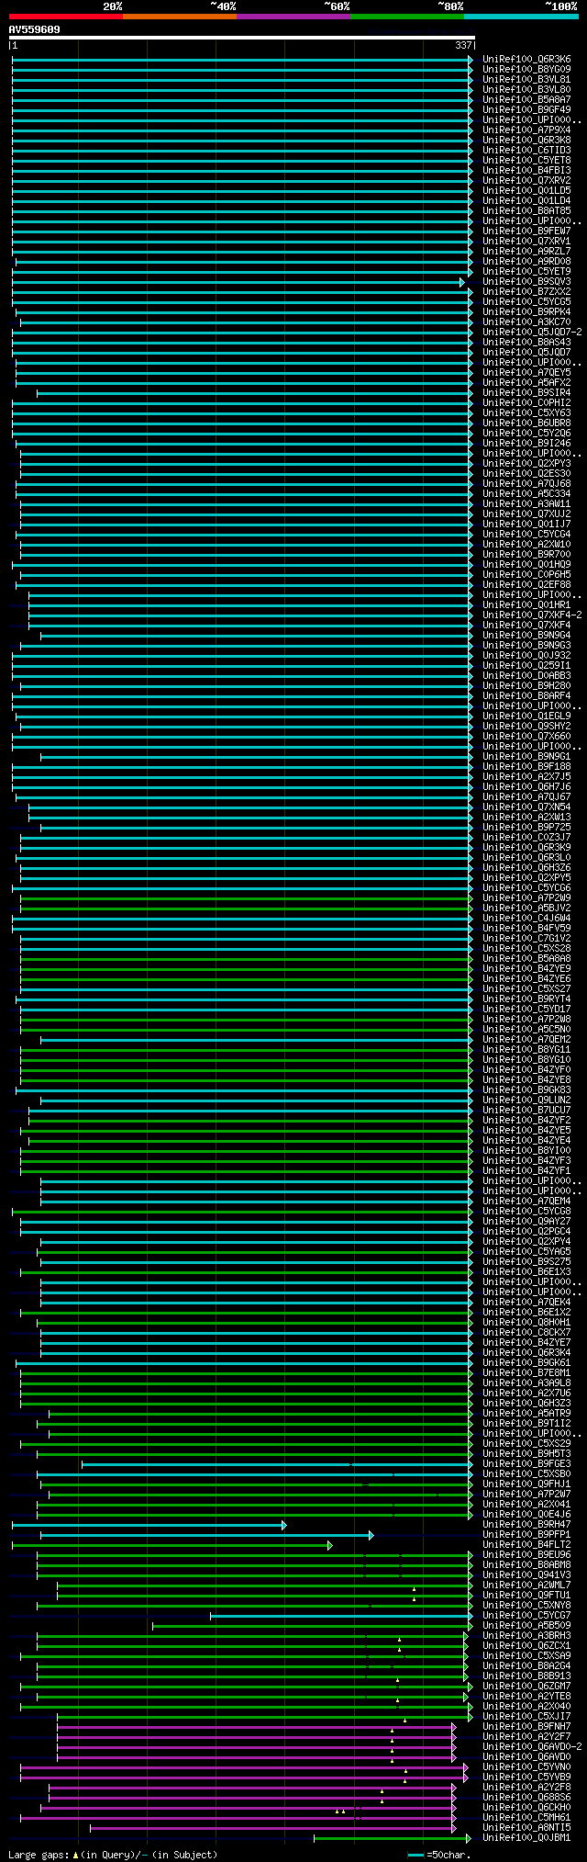587x1862 pixels.
Task: Open the UniRef100_B5A8A7 hit link
Action: point(526,100)
